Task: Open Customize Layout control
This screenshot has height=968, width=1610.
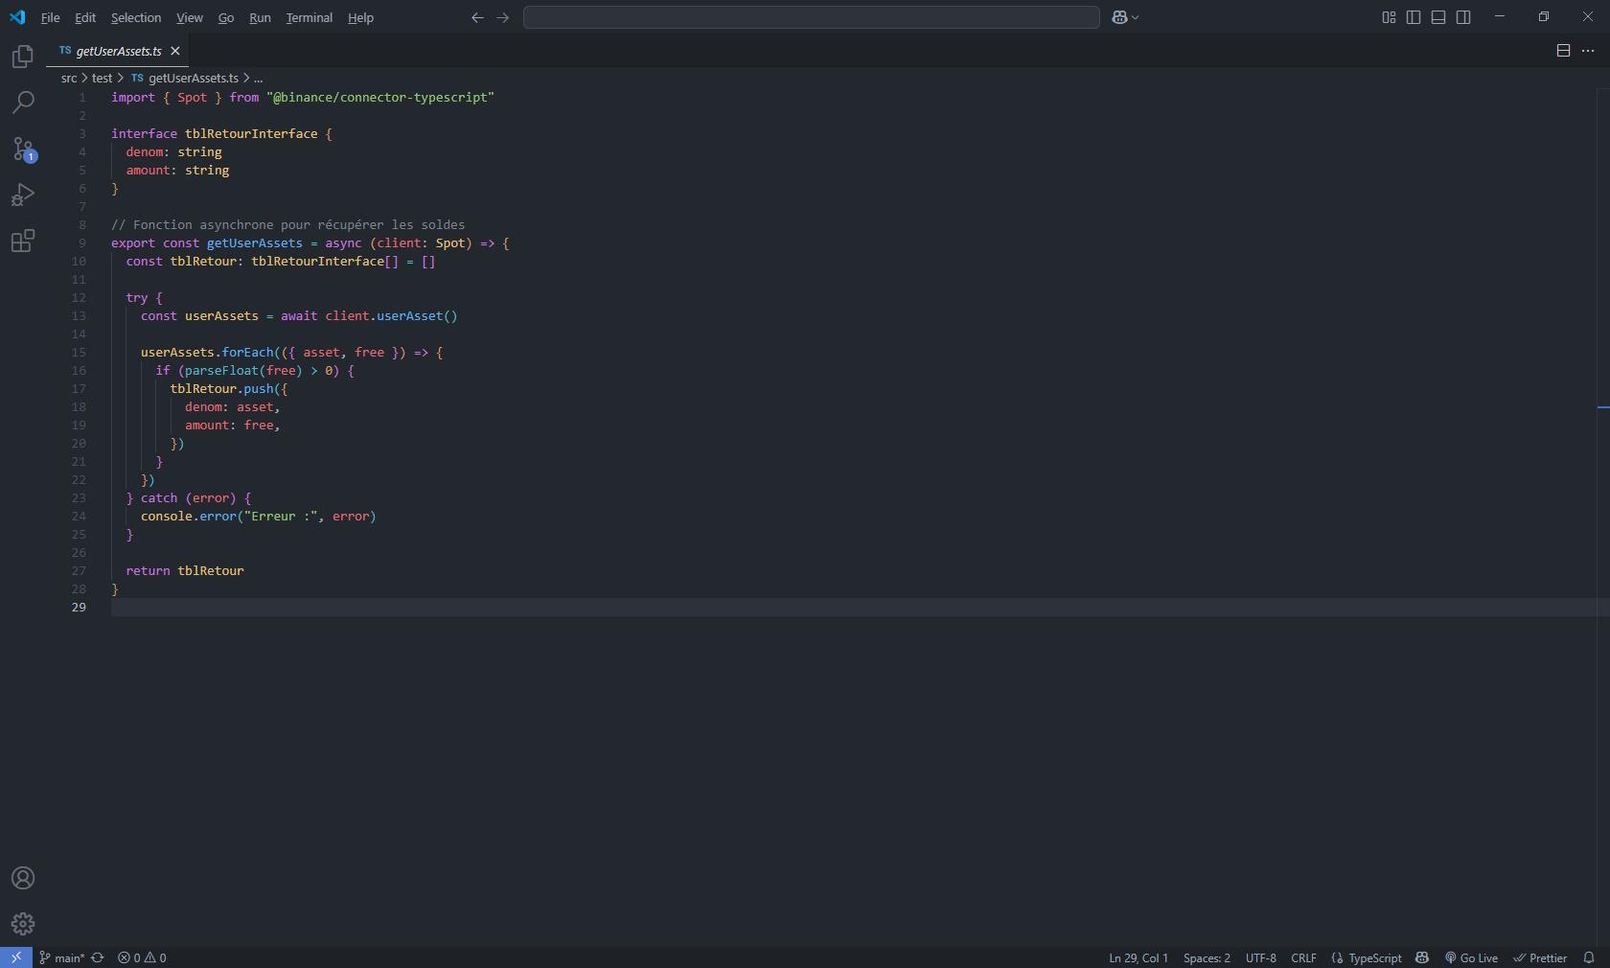Action: pos(1389,17)
